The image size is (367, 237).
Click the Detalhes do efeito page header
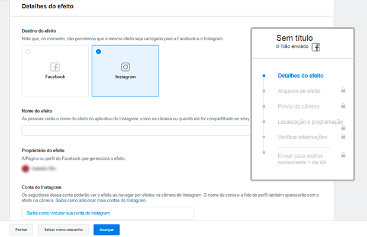click(x=47, y=7)
